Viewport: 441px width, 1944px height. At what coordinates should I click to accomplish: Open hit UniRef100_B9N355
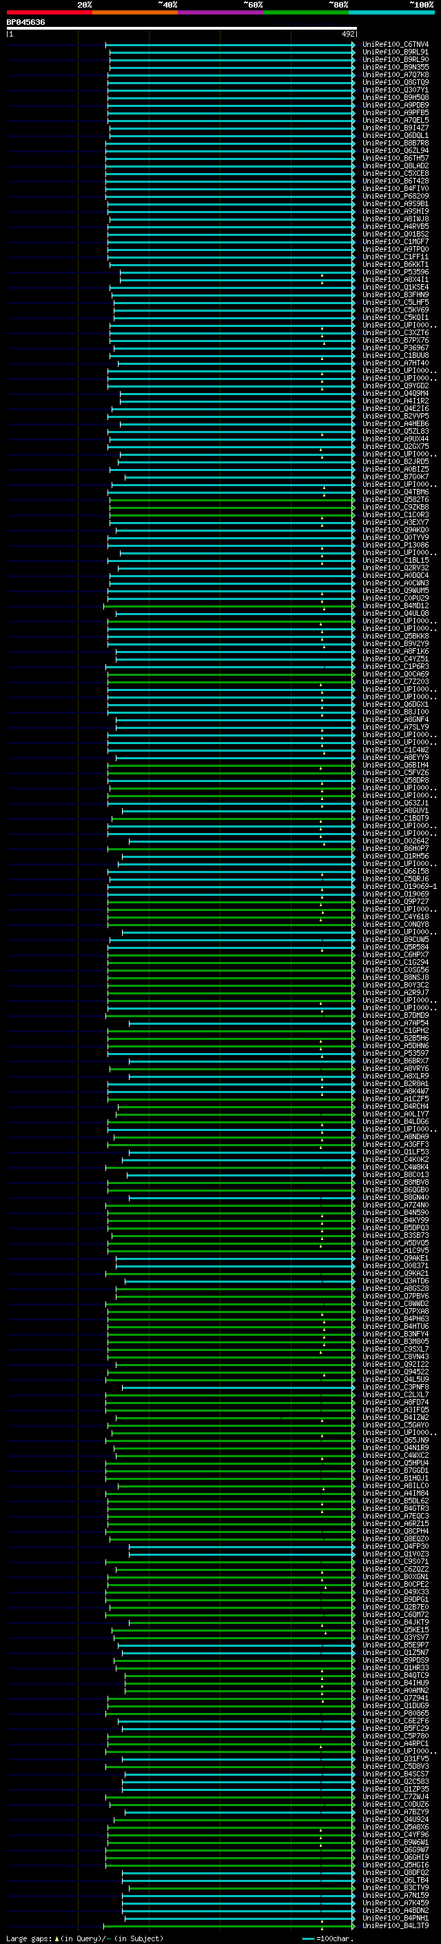click(x=396, y=67)
